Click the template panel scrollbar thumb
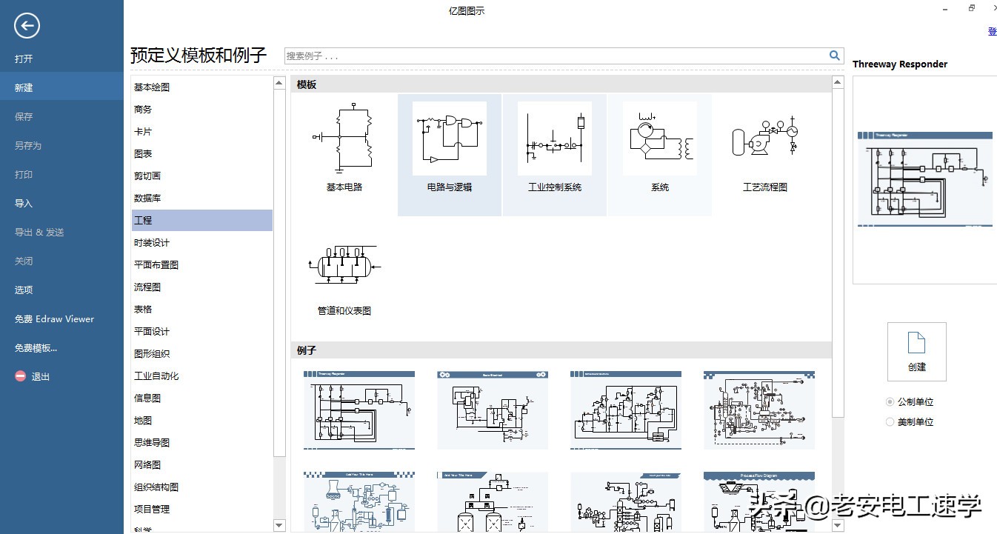Viewport: 997px width, 534px height. 838,253
